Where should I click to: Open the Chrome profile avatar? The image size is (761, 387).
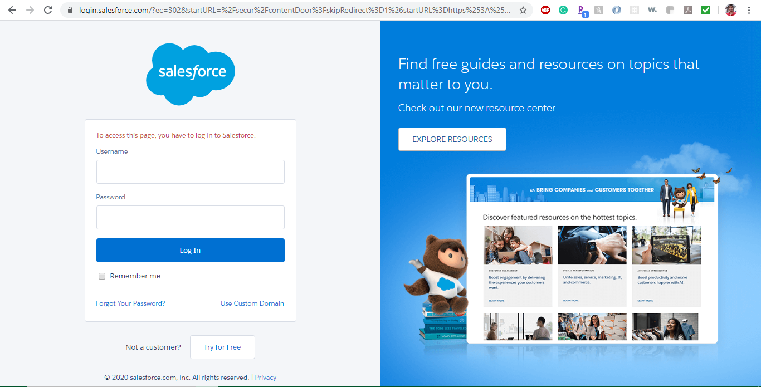730,10
